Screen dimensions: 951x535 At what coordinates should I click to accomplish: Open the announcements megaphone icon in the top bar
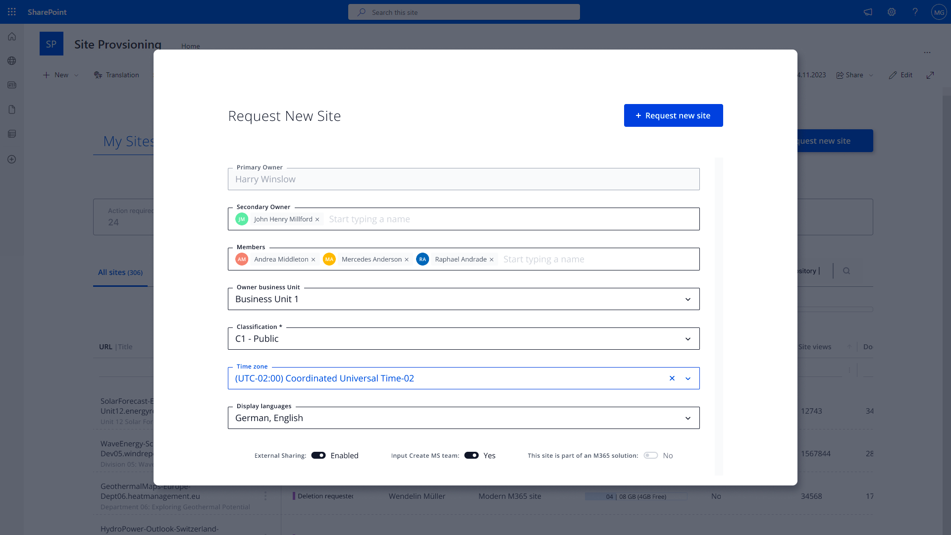pyautogui.click(x=867, y=12)
